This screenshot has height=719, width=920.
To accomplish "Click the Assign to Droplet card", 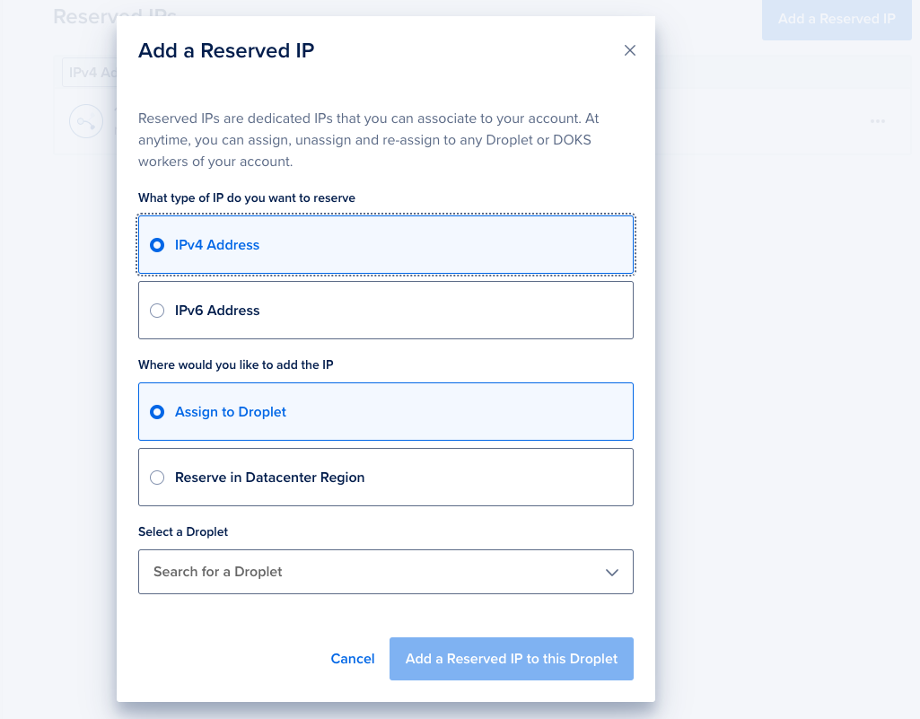I will click(x=386, y=411).
